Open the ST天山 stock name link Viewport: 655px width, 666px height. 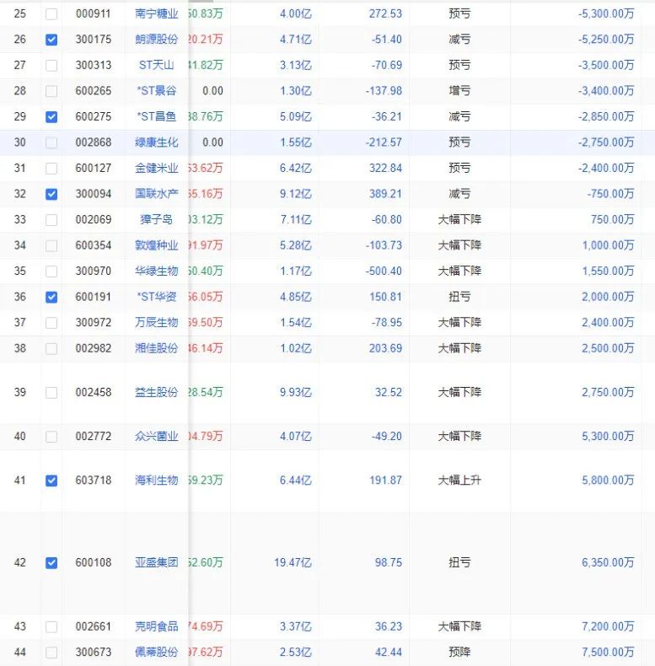tap(156, 66)
